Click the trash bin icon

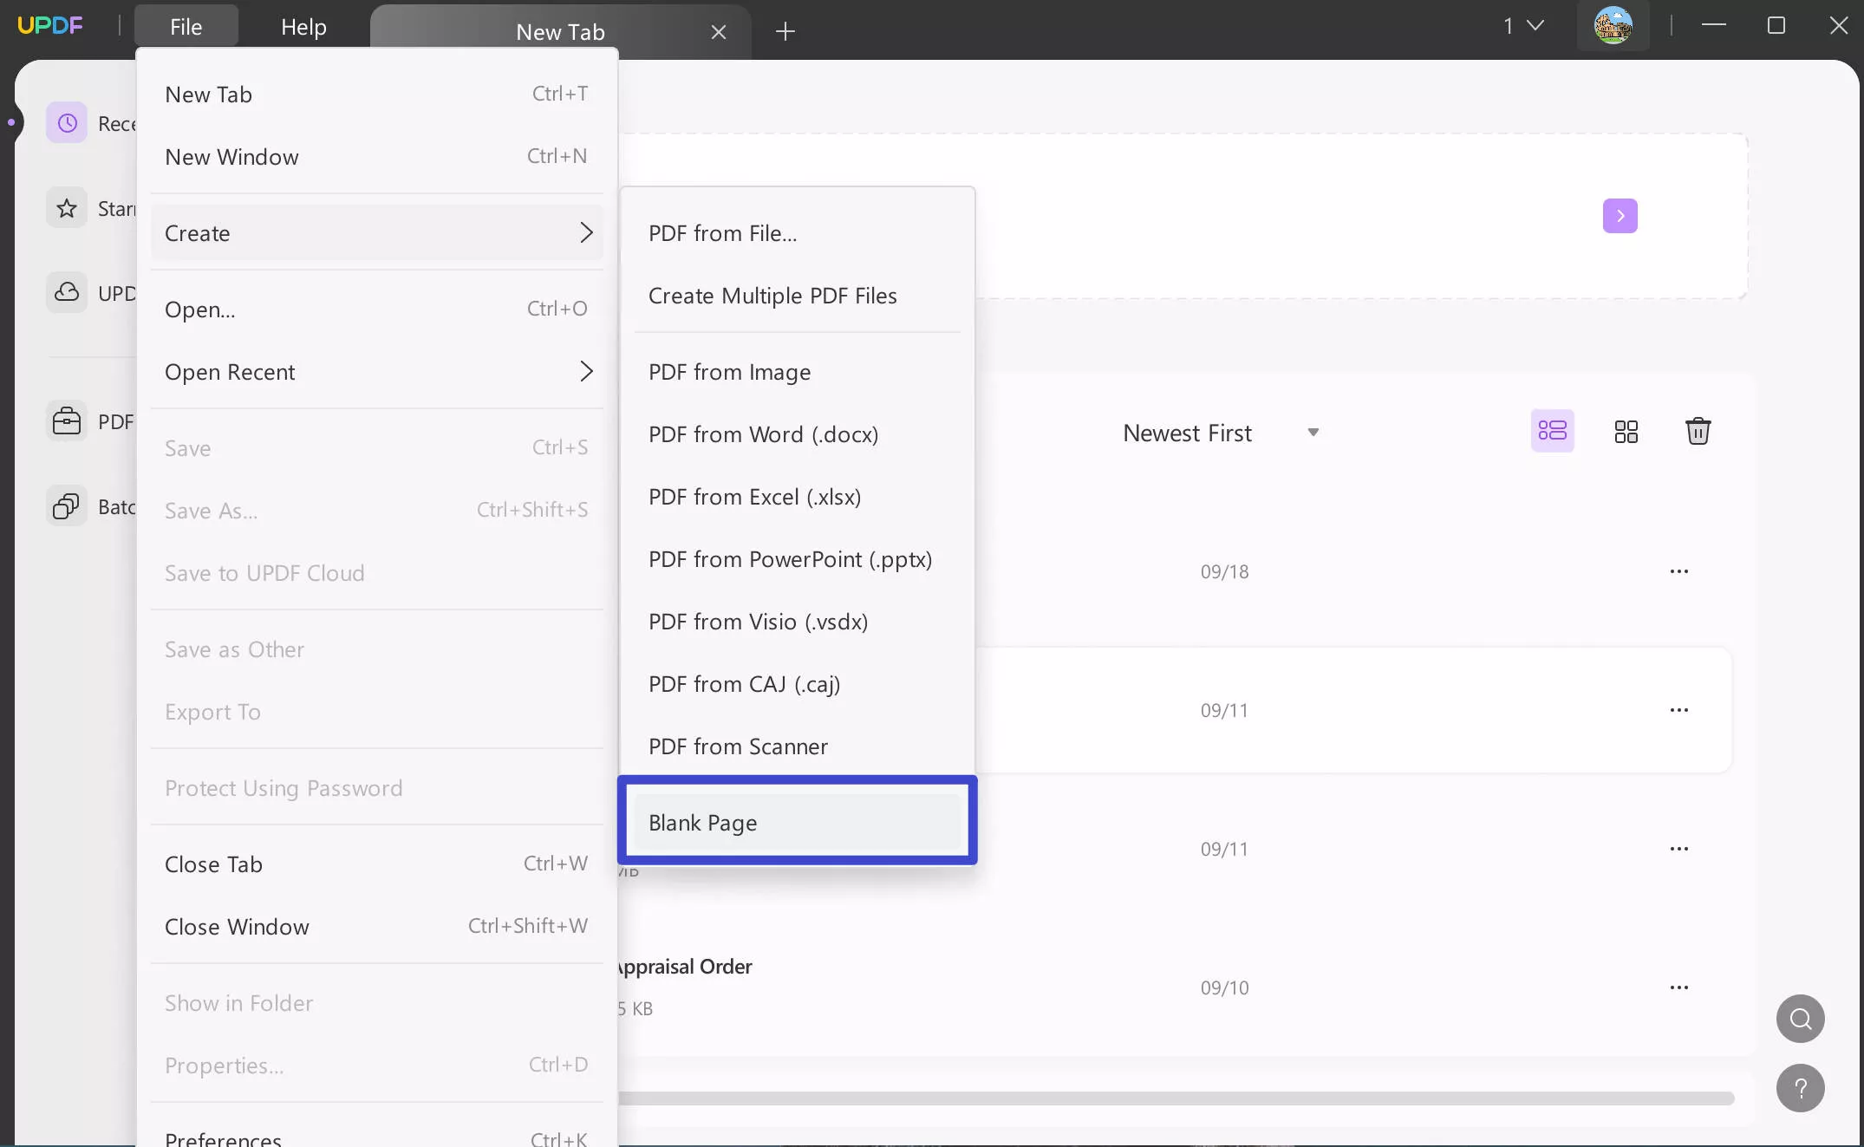point(1698,431)
